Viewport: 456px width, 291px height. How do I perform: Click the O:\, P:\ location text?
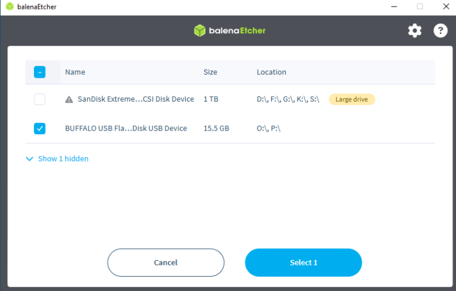[268, 128]
